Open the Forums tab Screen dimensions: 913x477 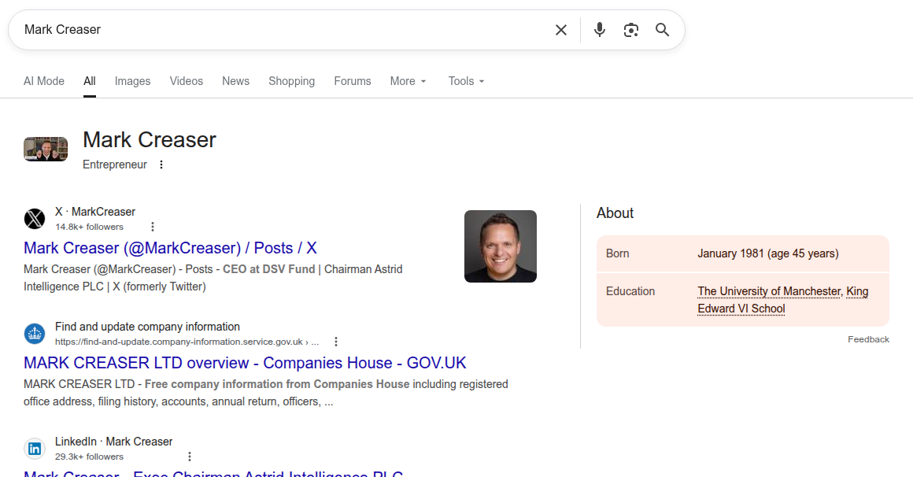tap(353, 81)
